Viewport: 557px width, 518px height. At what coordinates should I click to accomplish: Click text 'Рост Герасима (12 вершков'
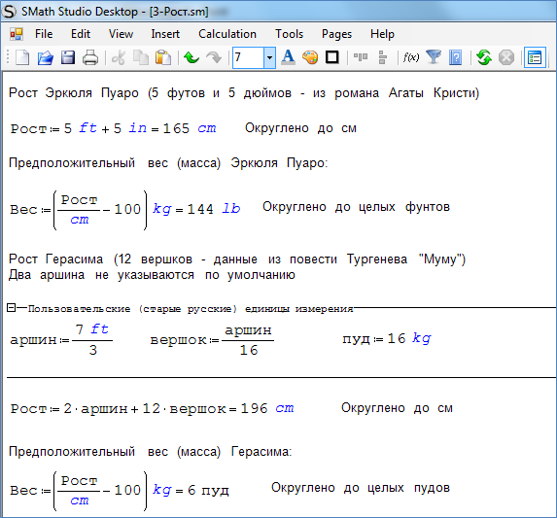100,259
